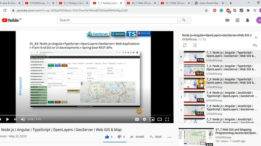Open the notifications bell
Viewport: 261px width, 146px height.
pos(248,20)
